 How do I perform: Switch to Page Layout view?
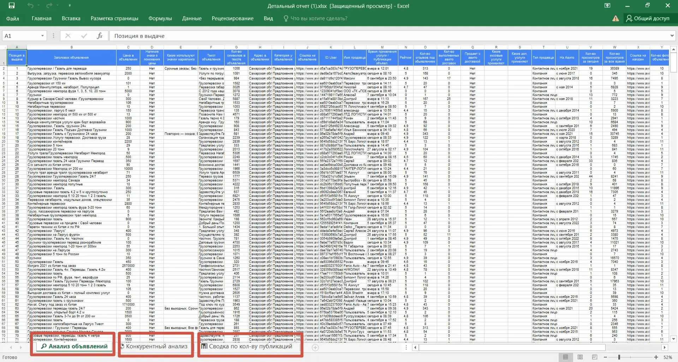(x=580, y=357)
